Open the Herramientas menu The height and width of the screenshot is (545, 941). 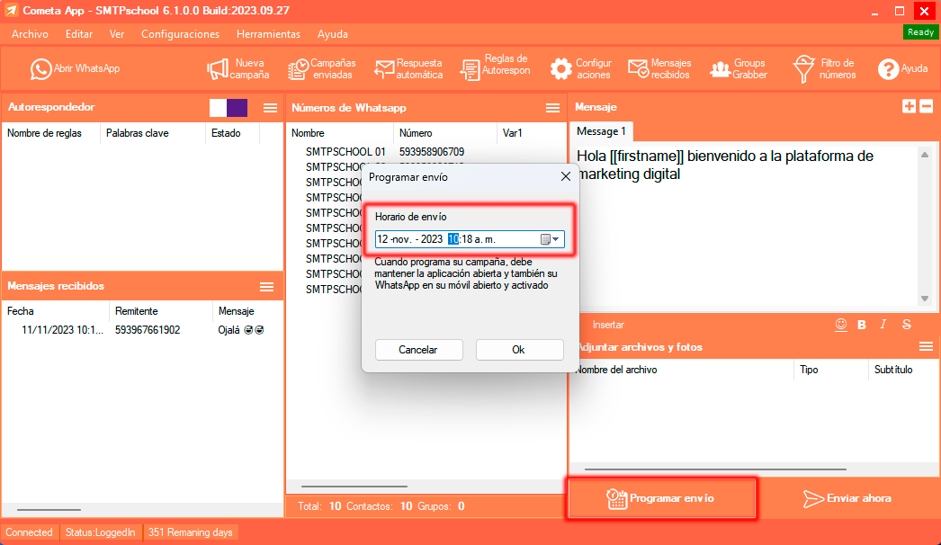point(268,34)
